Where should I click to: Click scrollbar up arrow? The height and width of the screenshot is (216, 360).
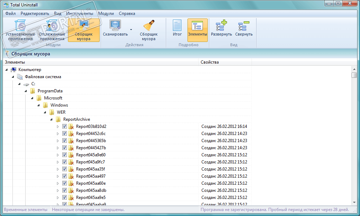(354, 69)
